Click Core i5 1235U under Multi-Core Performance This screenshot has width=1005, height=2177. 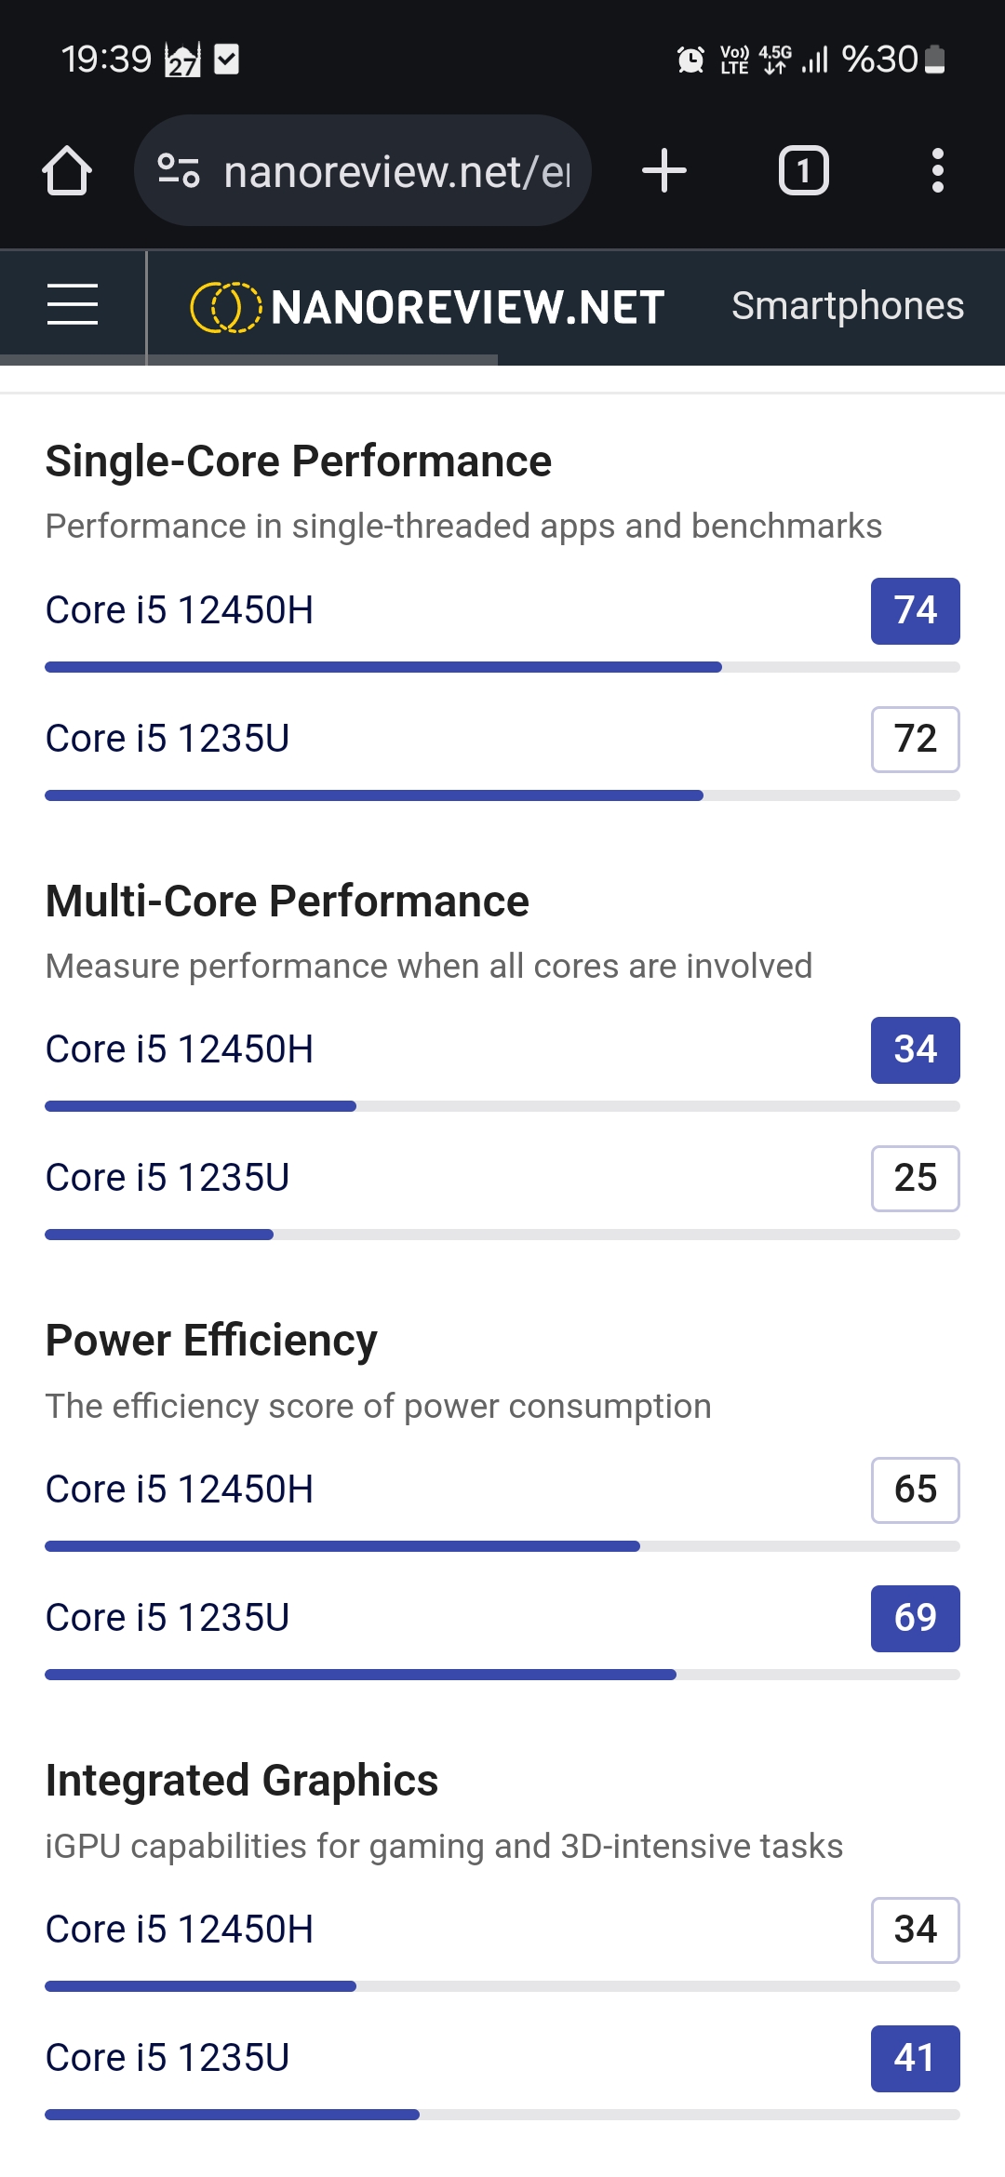pyautogui.click(x=167, y=1178)
